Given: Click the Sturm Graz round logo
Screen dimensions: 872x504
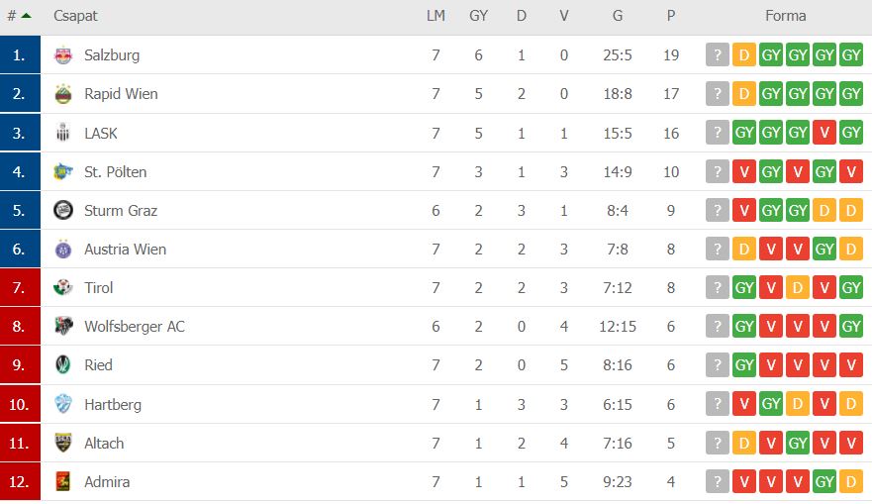Looking at the screenshot, I should (x=63, y=210).
